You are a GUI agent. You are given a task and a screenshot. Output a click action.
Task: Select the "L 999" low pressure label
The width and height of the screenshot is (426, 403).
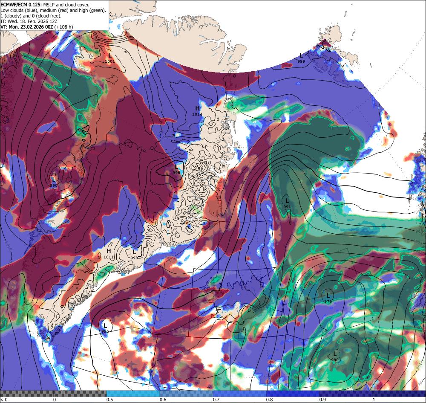301,58
